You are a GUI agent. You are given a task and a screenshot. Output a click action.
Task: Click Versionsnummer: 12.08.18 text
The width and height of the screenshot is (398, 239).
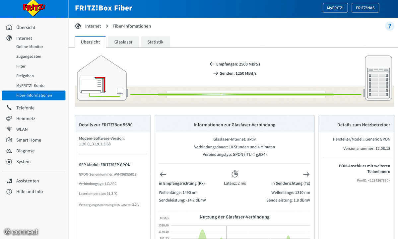[x=366, y=149]
